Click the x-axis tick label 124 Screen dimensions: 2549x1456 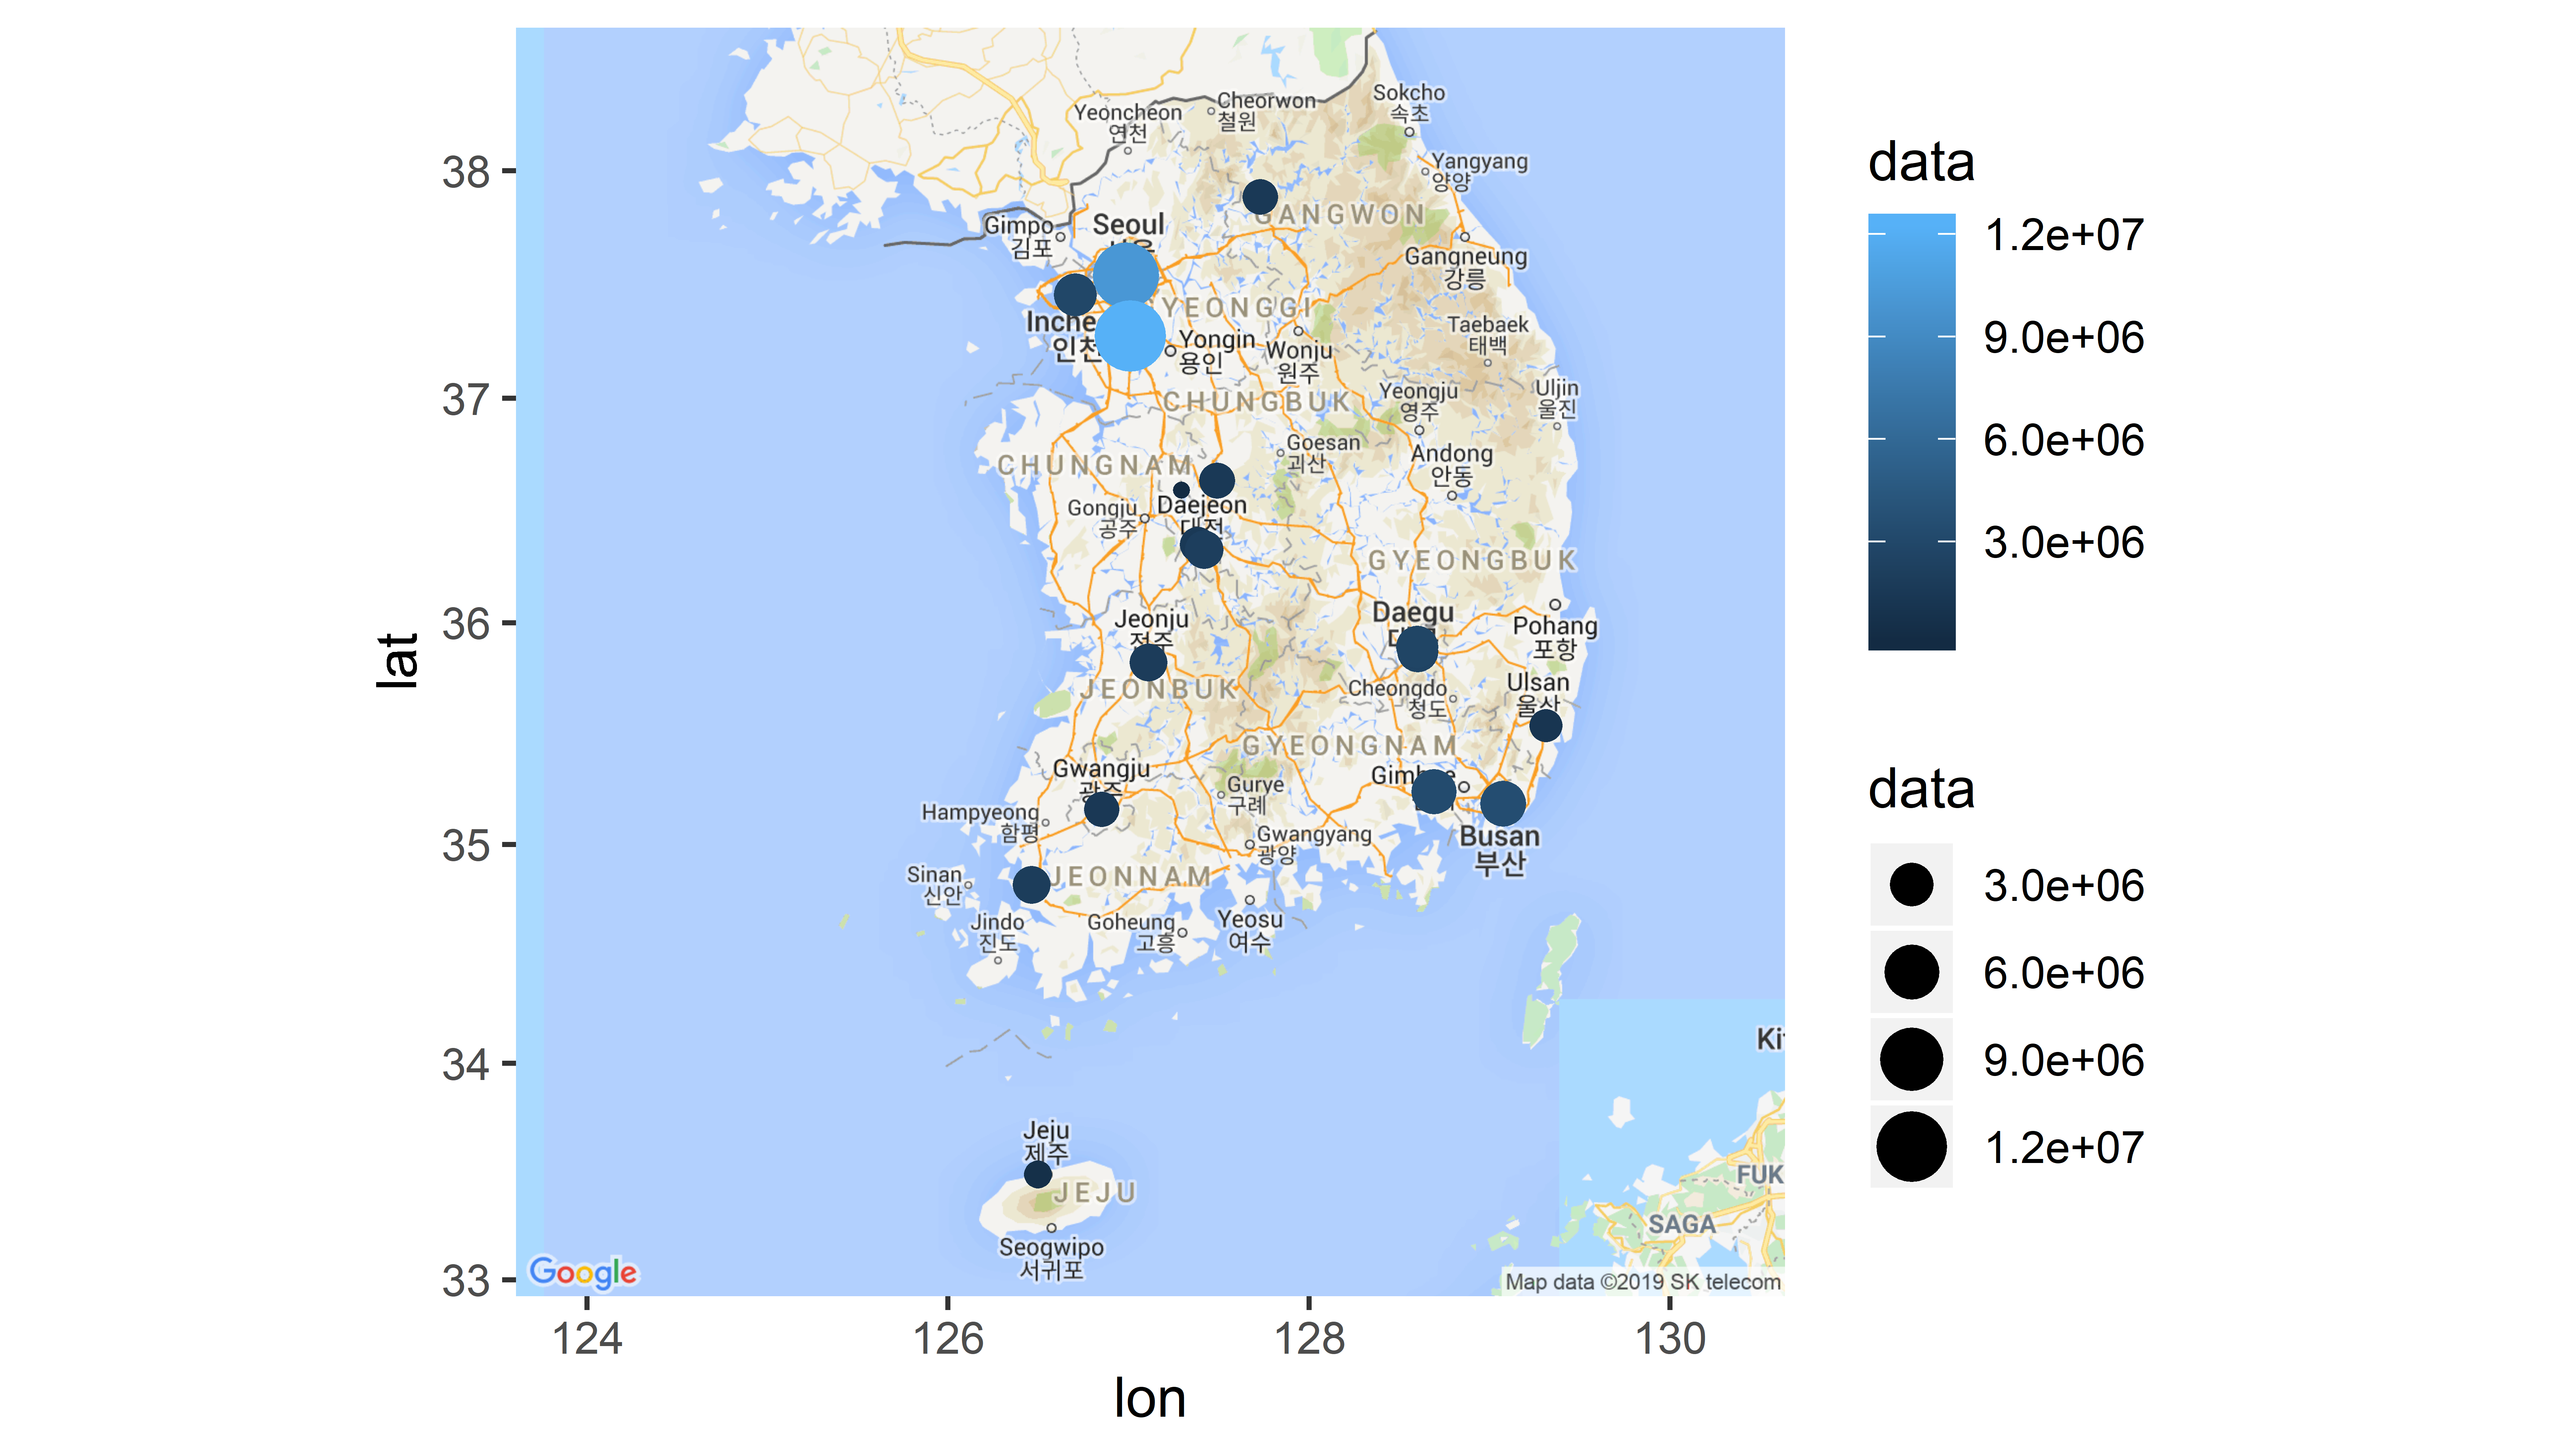coord(587,1339)
